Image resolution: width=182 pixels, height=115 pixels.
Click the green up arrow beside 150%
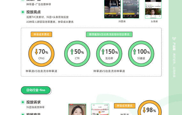[x=103, y=51]
